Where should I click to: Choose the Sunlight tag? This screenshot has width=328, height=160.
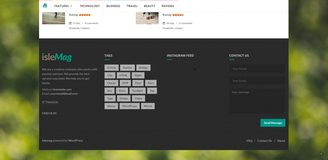coord(138,91)
